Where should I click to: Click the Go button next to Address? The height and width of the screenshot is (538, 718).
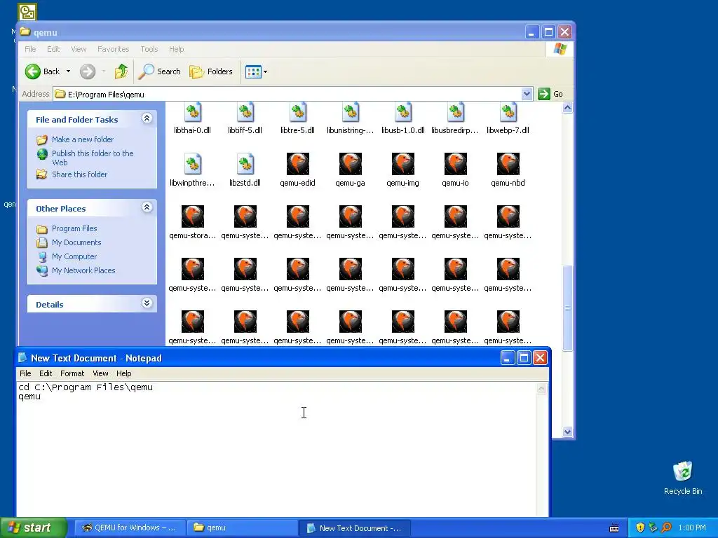click(x=551, y=94)
